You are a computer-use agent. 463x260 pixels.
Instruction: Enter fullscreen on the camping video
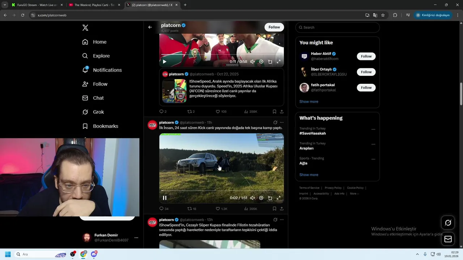(279, 198)
